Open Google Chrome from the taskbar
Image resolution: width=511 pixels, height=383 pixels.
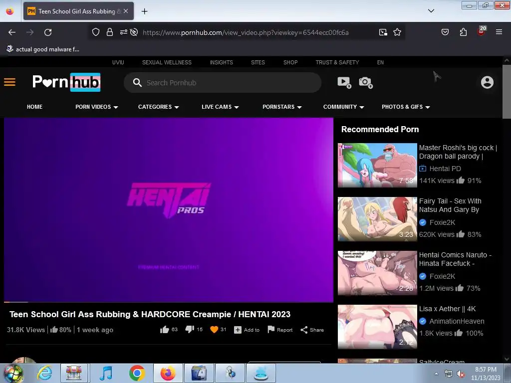click(x=137, y=373)
